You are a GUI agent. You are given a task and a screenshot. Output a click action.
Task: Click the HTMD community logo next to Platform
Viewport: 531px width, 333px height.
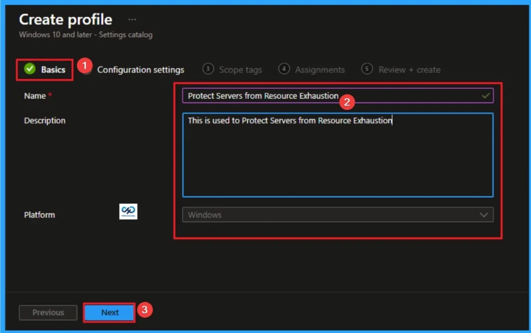pyautogui.click(x=128, y=212)
